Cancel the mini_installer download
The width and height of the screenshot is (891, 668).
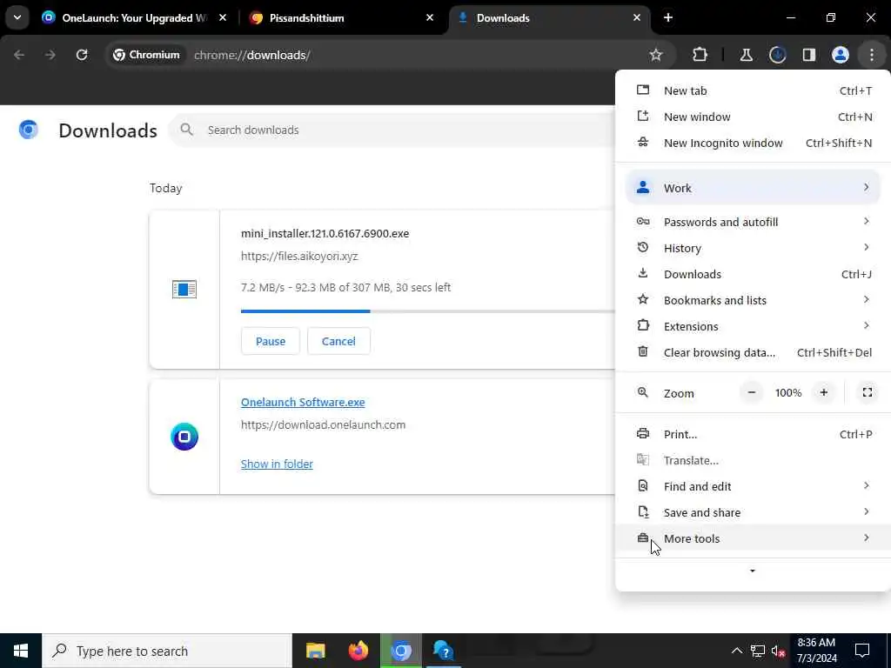tap(338, 341)
